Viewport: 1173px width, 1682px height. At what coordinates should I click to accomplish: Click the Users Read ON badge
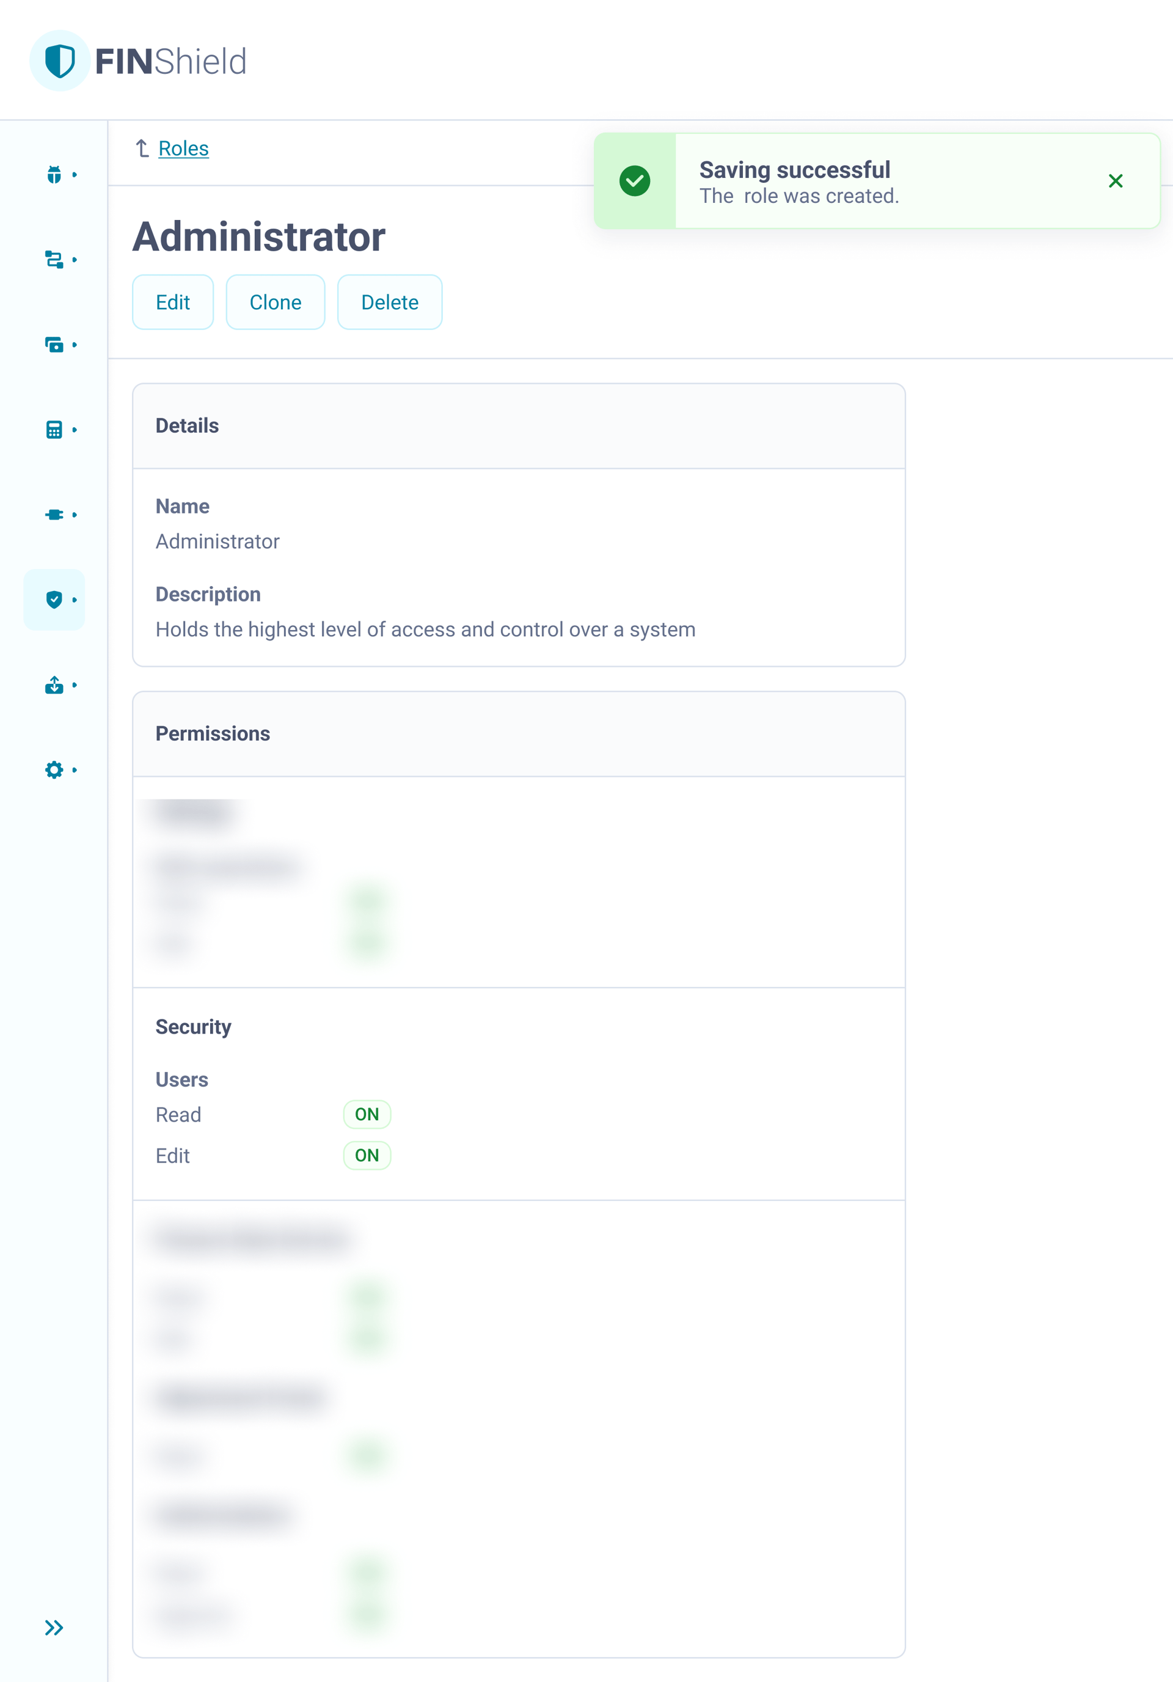pyautogui.click(x=367, y=1114)
